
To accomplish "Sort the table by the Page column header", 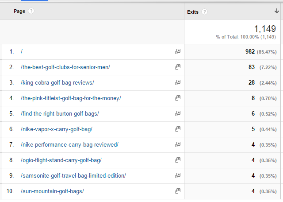I will pyautogui.click(x=19, y=11).
